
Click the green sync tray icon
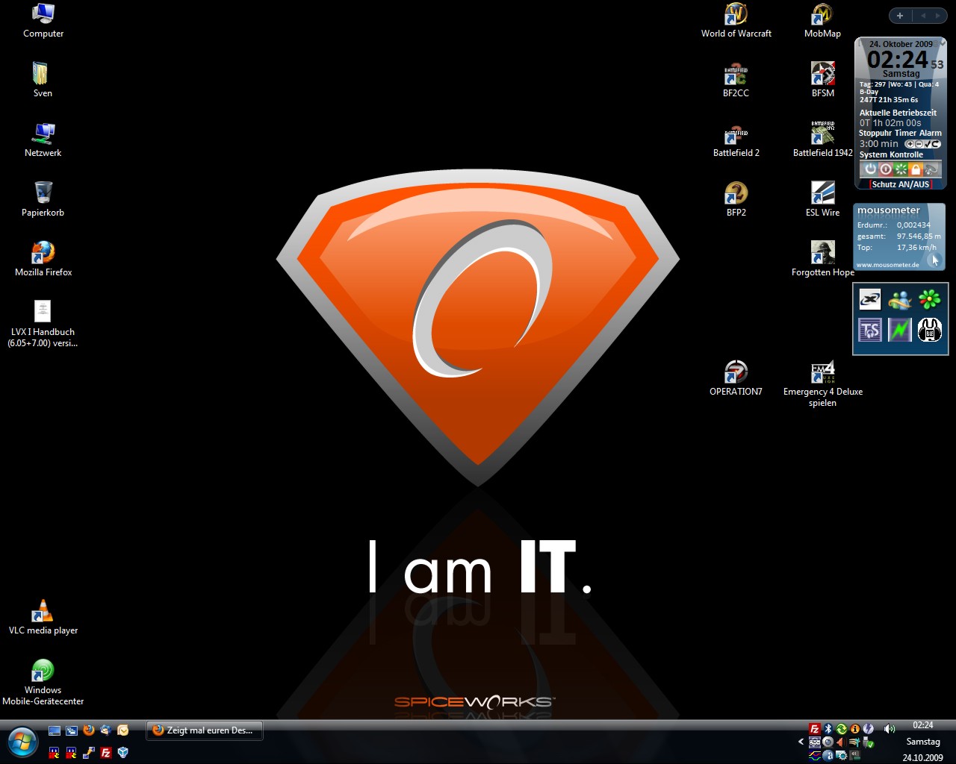pyautogui.click(x=842, y=729)
